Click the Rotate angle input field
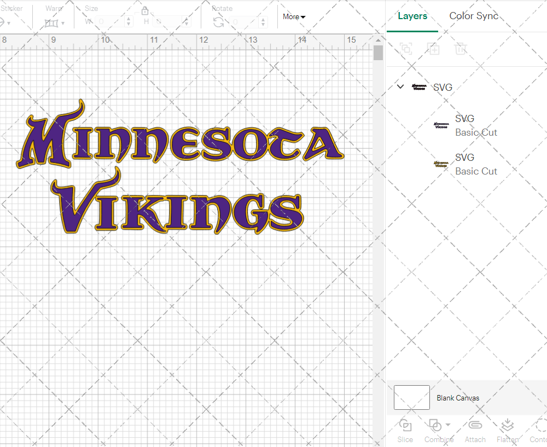Image resolution: width=547 pixels, height=447 pixels. point(244,22)
